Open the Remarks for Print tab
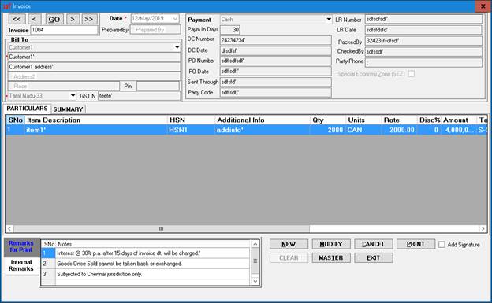The width and height of the screenshot is (492, 303). point(21,246)
